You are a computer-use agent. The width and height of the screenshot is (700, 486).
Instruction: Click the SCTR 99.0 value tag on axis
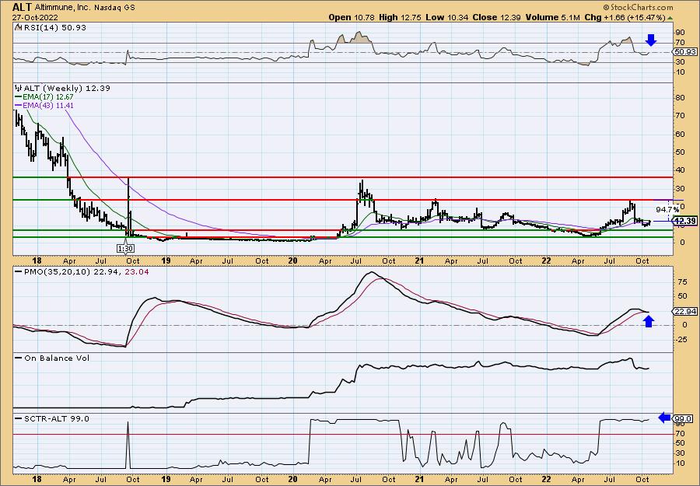[x=684, y=418]
